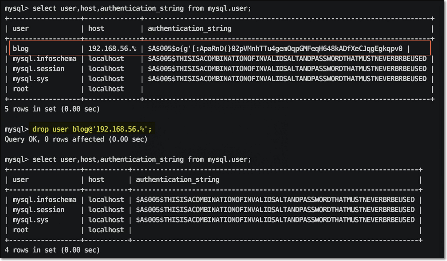This screenshot has height=261, width=447.
Task: Click the mysql prompt before the drop command
Action: 17,129
